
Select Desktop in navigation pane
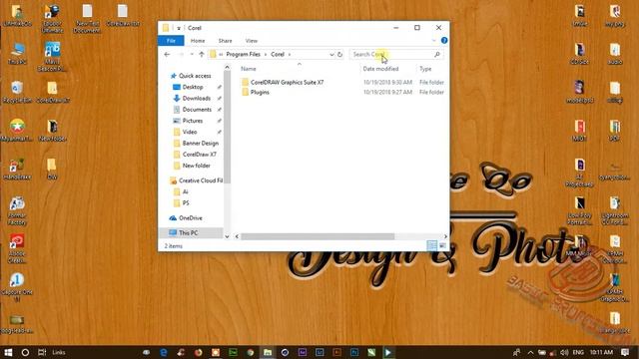click(188, 87)
